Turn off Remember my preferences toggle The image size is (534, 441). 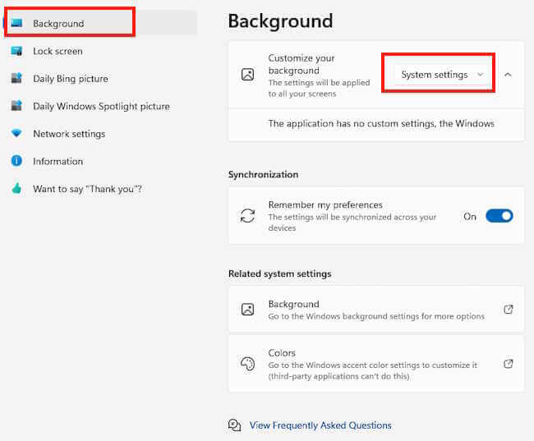[499, 216]
